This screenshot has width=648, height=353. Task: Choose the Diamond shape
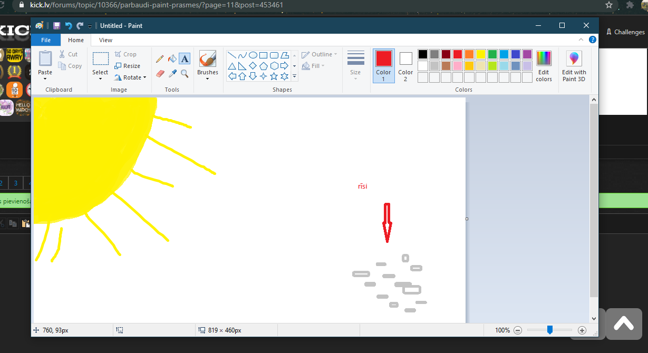[x=253, y=66]
